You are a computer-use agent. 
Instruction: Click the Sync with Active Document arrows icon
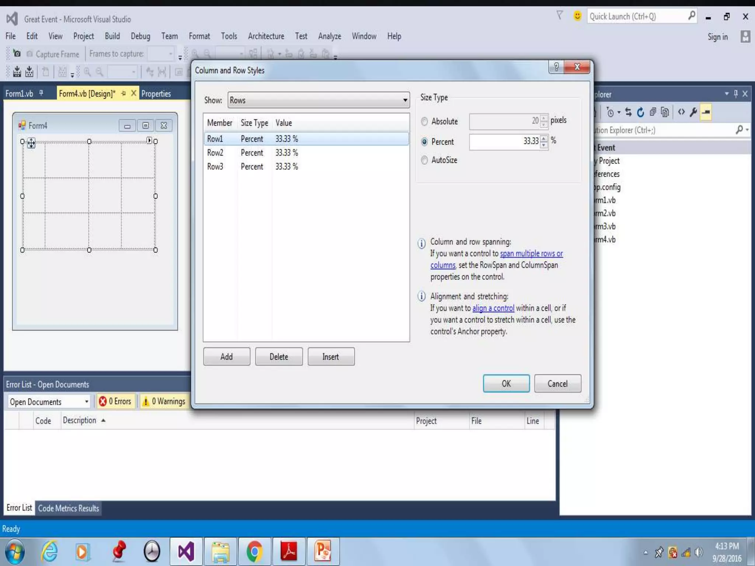click(x=629, y=112)
